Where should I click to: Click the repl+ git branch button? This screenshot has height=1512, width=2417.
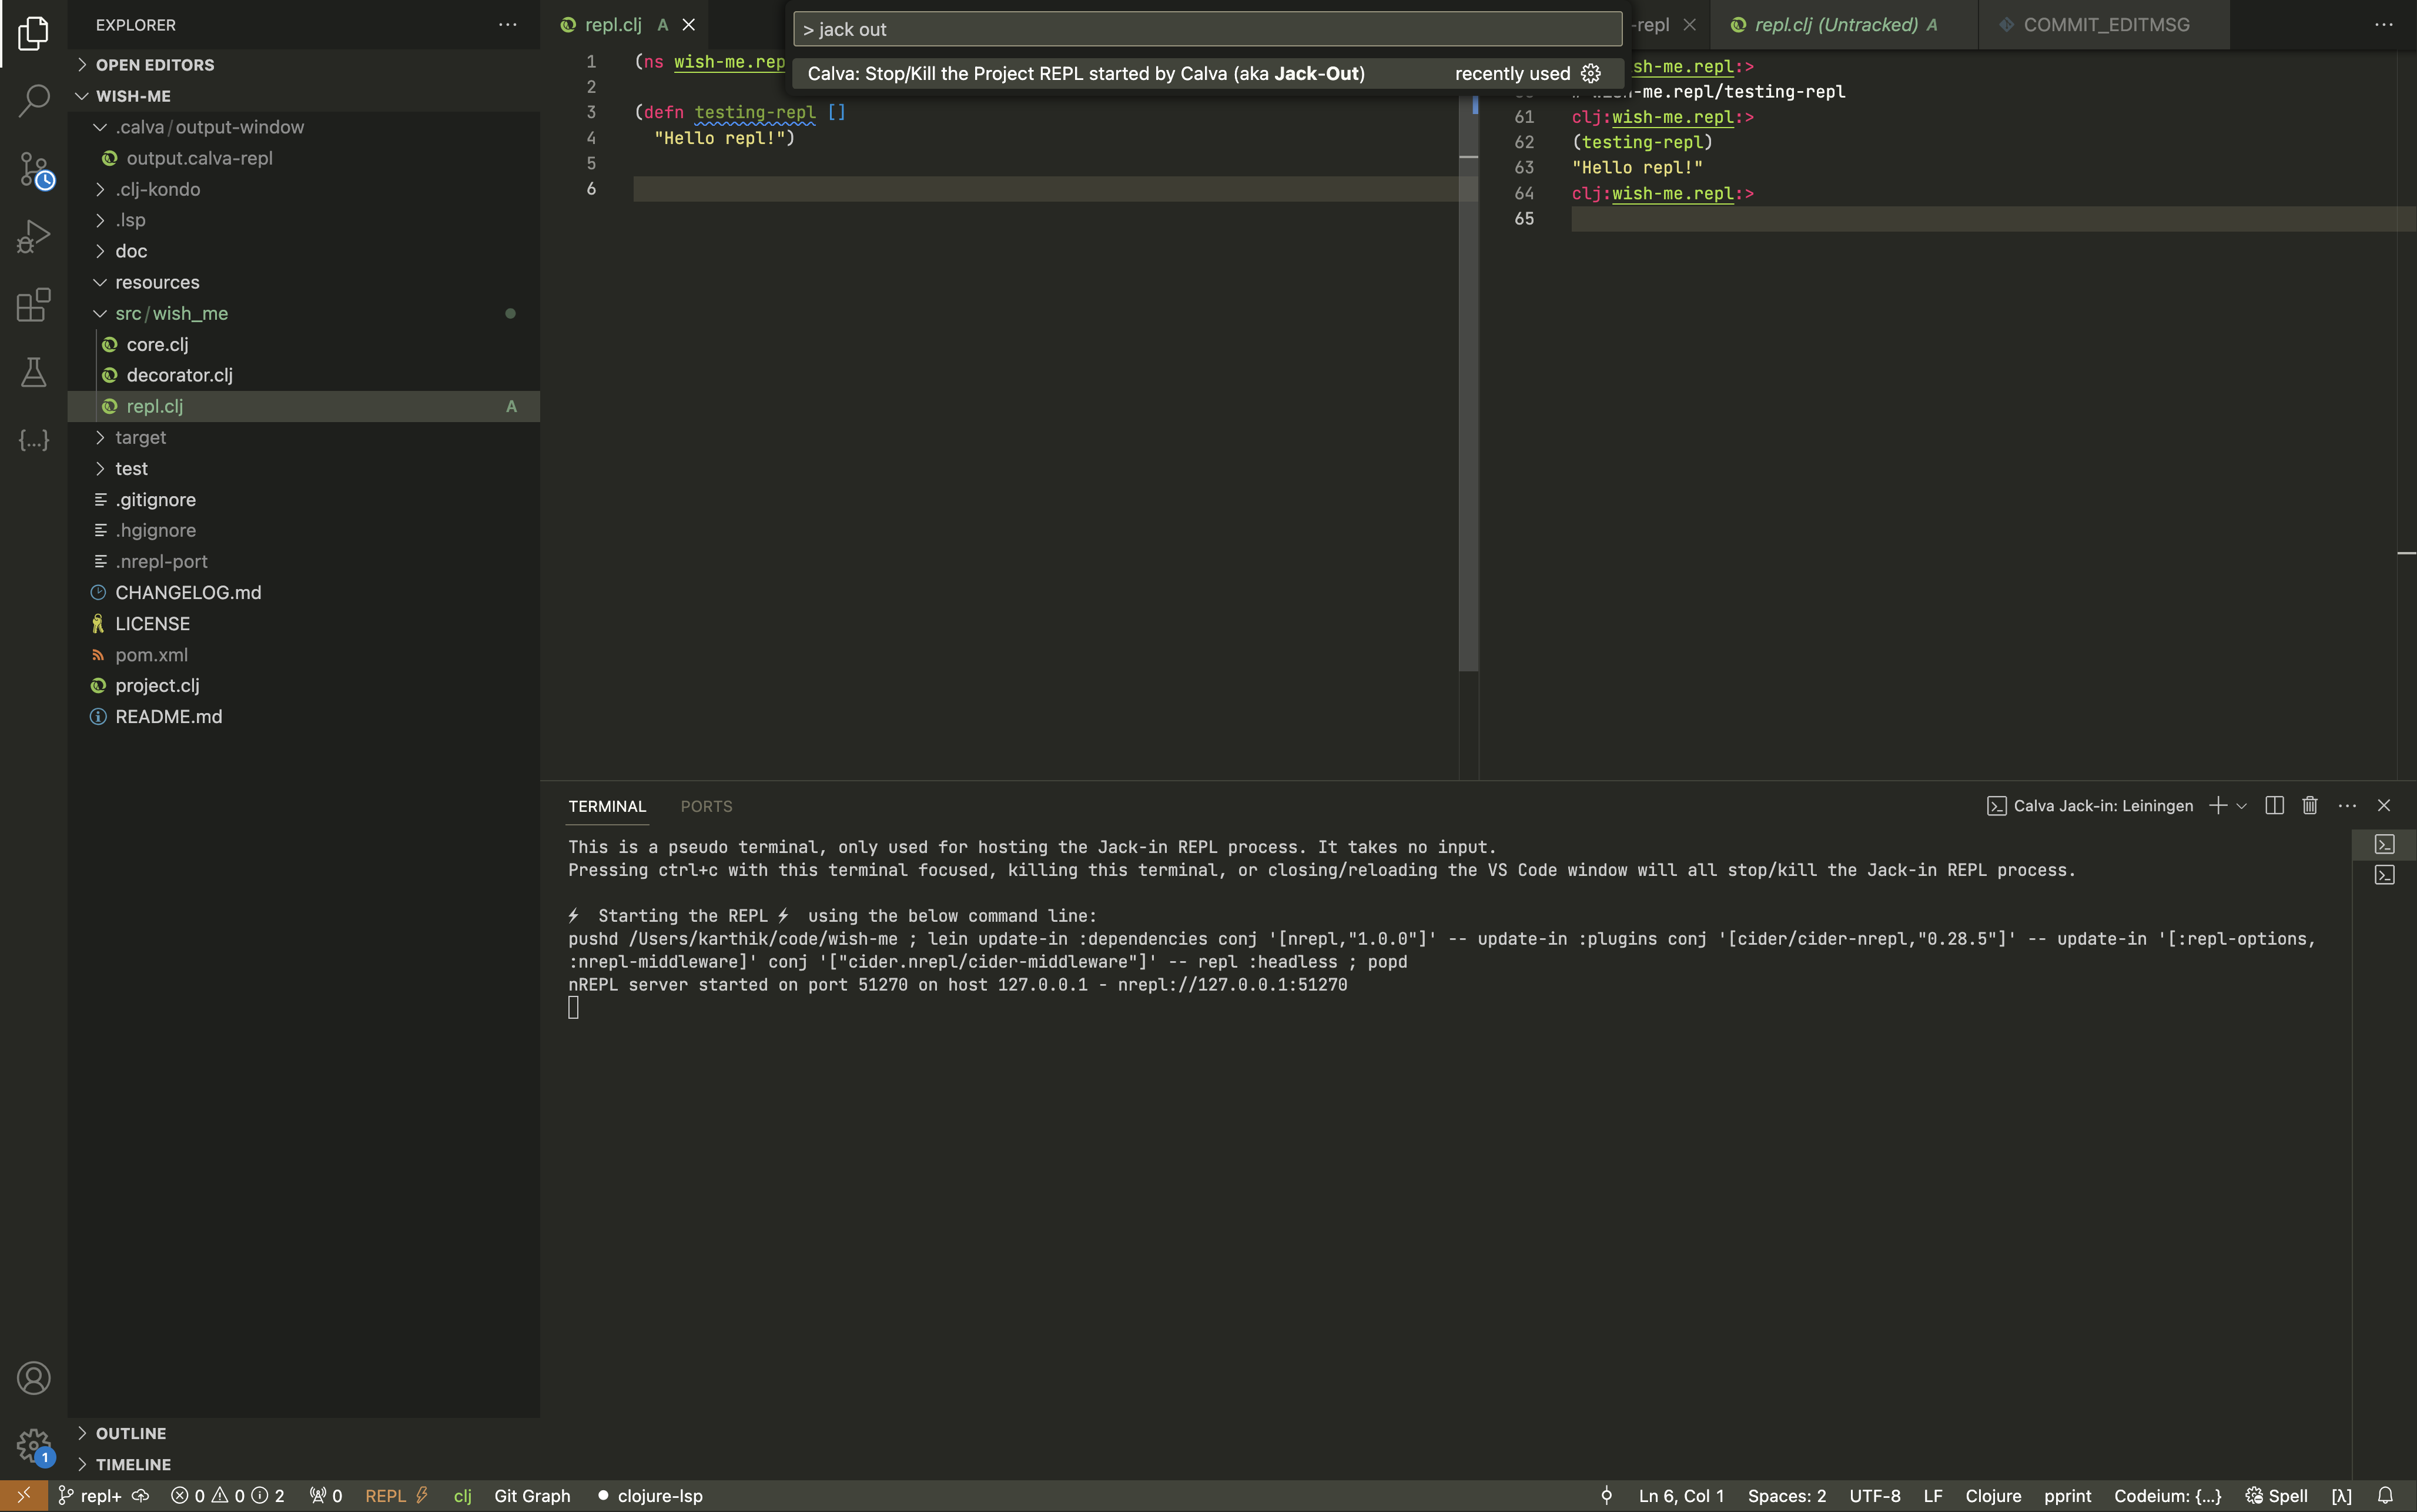[x=90, y=1496]
